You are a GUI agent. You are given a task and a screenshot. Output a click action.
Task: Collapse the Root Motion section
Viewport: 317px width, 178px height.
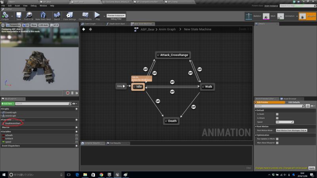256,127
